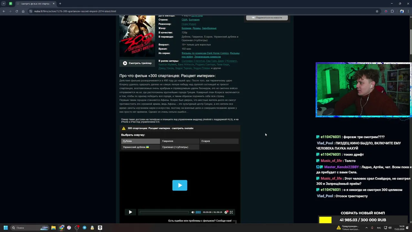Show hidden system tray icons
The width and height of the screenshot is (412, 232).
pyautogui.click(x=366, y=228)
